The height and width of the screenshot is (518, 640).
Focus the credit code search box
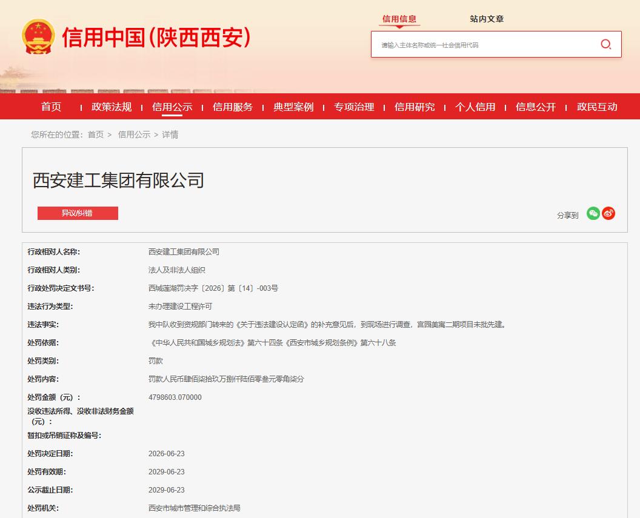[x=485, y=44]
